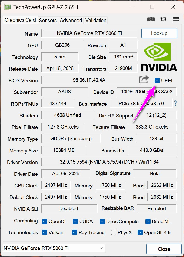Toggle the UEFI checkbox
The width and height of the screenshot is (184, 257).
point(157,80)
